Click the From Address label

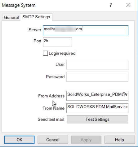click(x=51, y=96)
